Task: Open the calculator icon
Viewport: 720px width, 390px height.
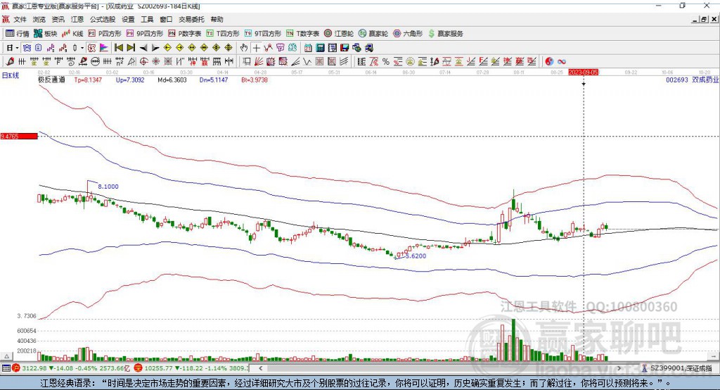Action: (x=320, y=48)
